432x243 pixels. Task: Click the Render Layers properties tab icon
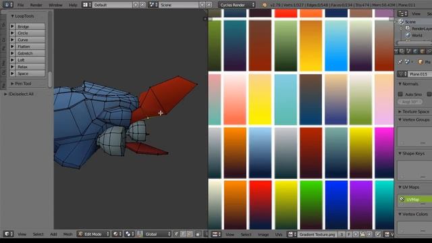[x=402, y=51]
